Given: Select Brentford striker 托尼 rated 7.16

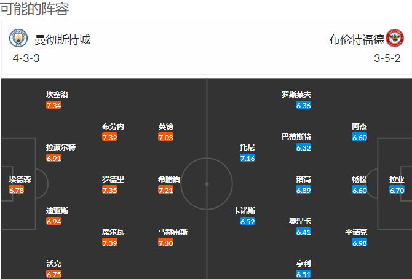Looking at the screenshot, I should [x=247, y=152].
